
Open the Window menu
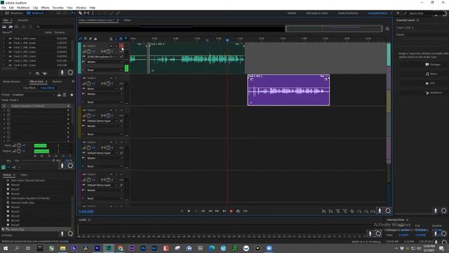(81, 8)
